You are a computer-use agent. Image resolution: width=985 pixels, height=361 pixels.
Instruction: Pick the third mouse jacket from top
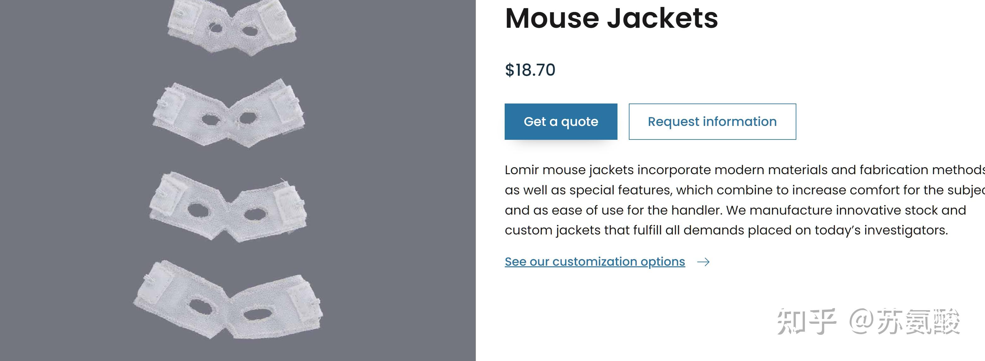coord(228,207)
